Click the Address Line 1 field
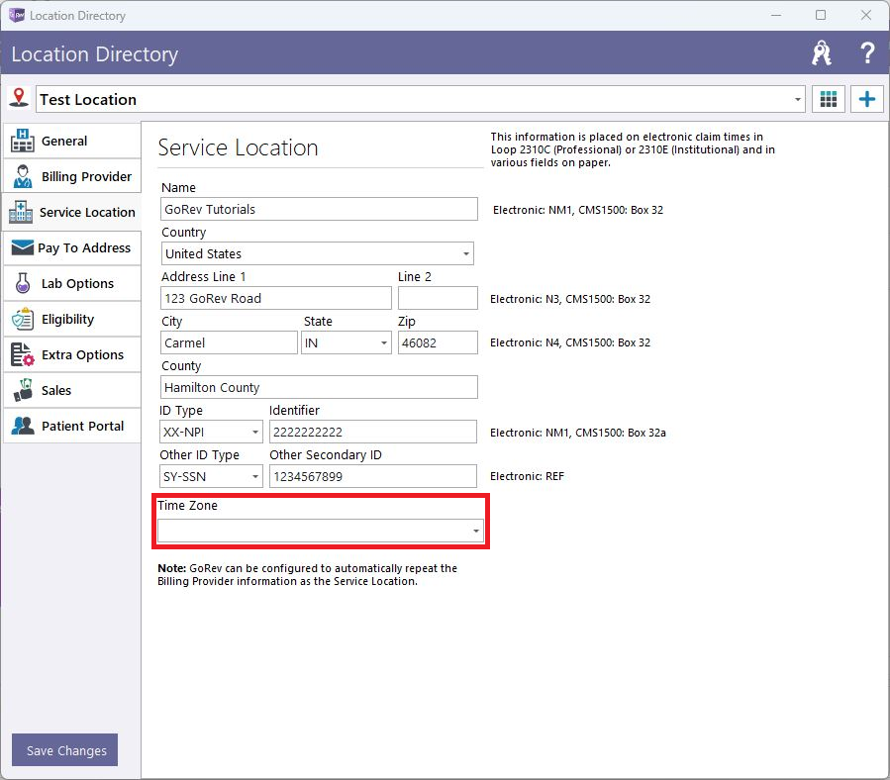 [x=276, y=298]
